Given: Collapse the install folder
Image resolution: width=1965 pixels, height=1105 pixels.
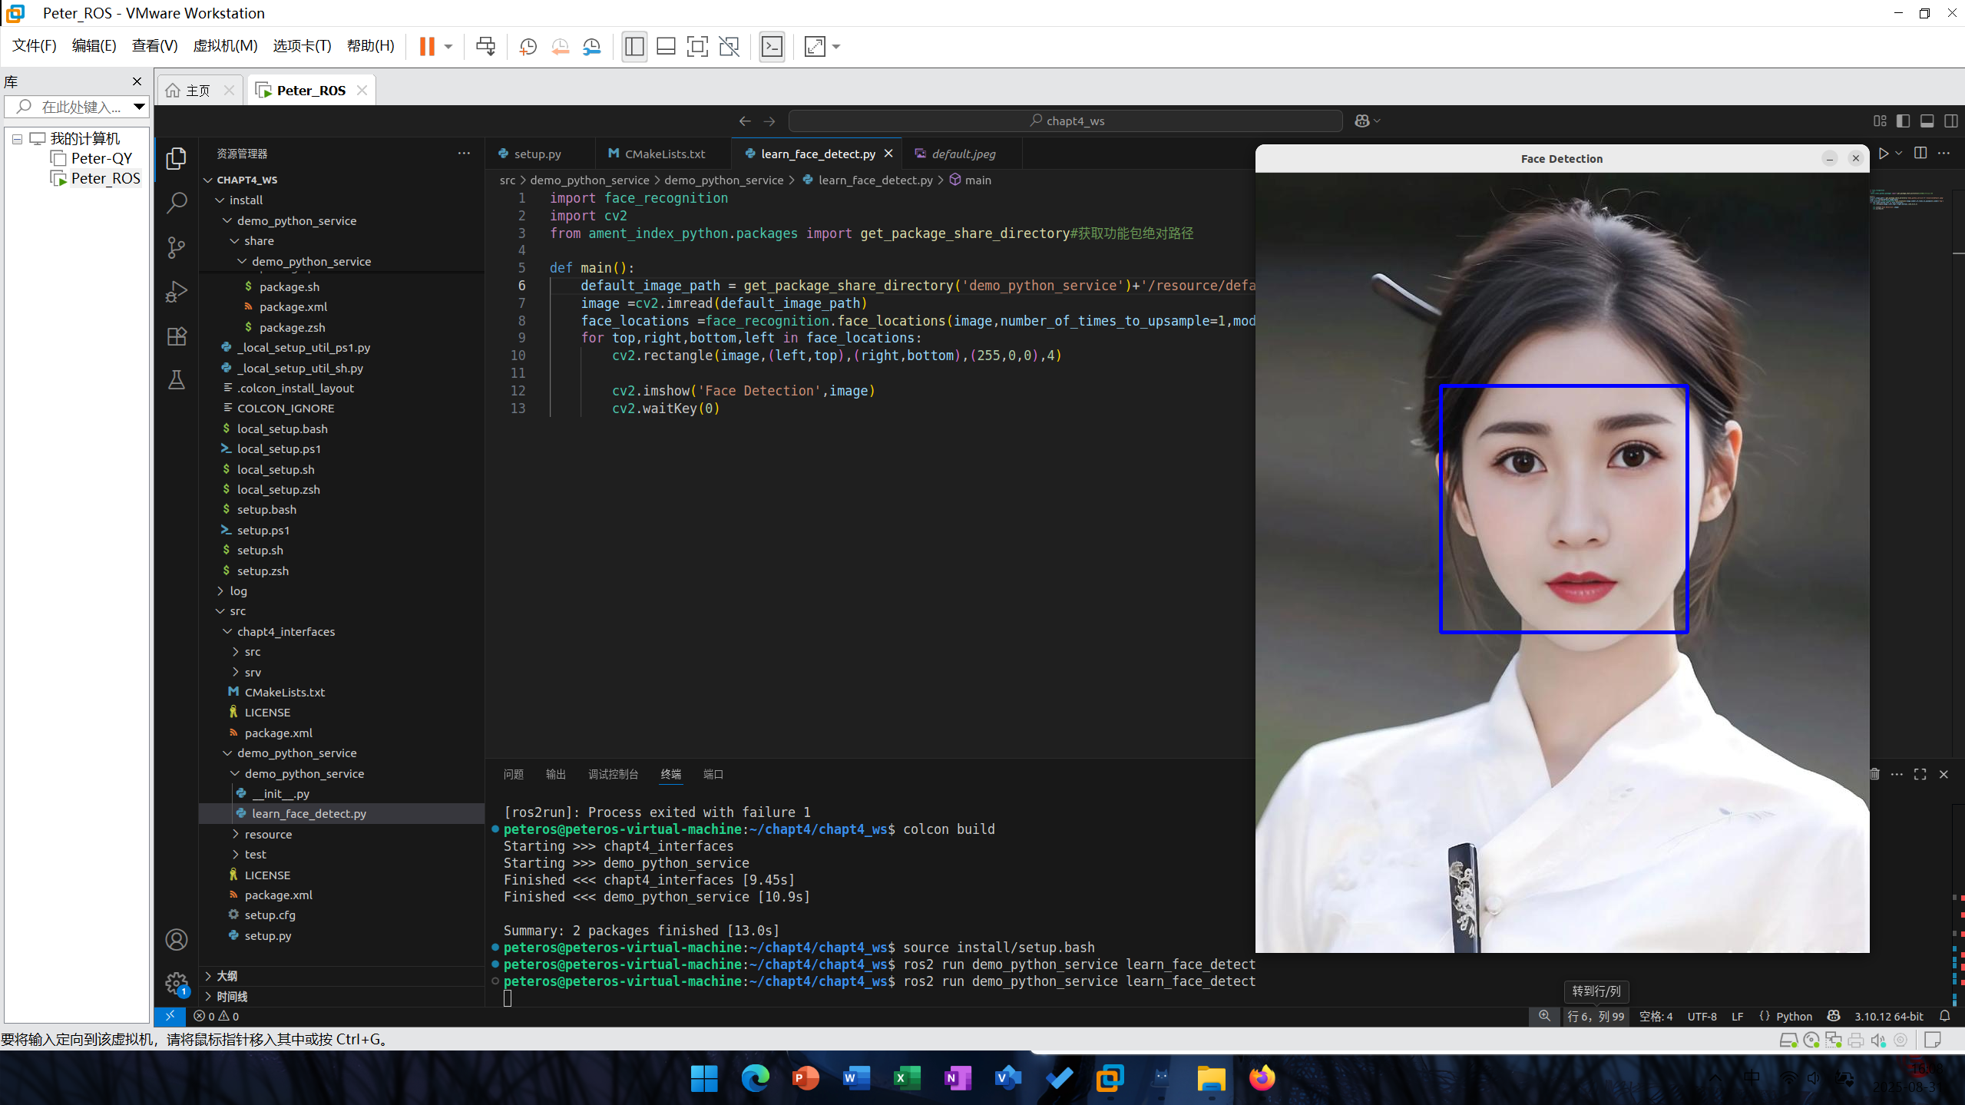Looking at the screenshot, I should point(246,200).
